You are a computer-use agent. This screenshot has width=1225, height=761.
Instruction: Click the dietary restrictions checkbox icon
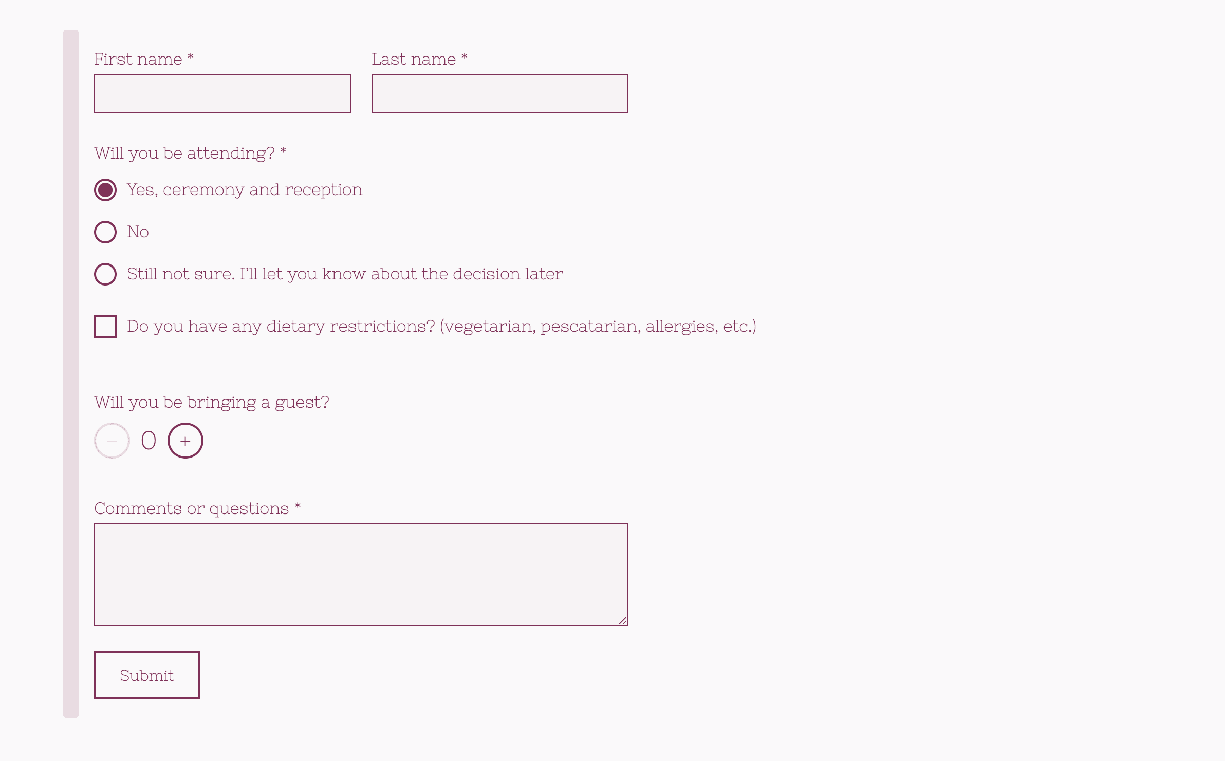coord(104,326)
